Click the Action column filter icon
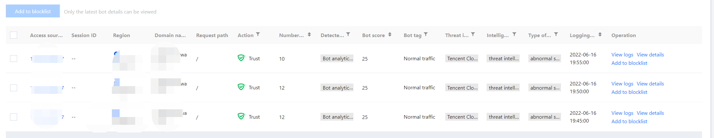Image resolution: width=714 pixels, height=138 pixels. [x=258, y=34]
